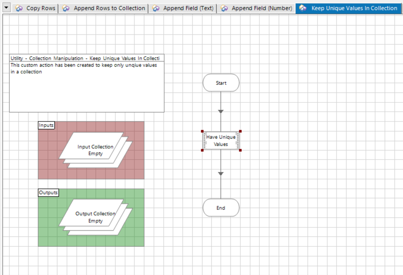
Task: Click link arrow below the Start stage
Action: tap(221, 111)
